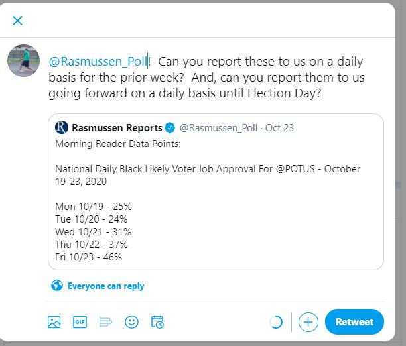
Task: Click the Retweet button
Action: tap(354, 322)
